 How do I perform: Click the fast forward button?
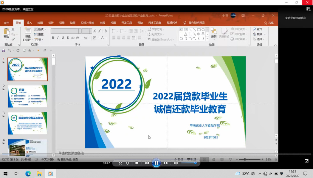165,163
